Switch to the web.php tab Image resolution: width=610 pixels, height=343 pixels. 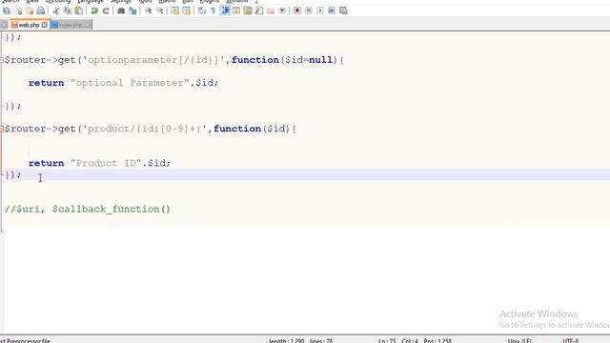click(29, 25)
